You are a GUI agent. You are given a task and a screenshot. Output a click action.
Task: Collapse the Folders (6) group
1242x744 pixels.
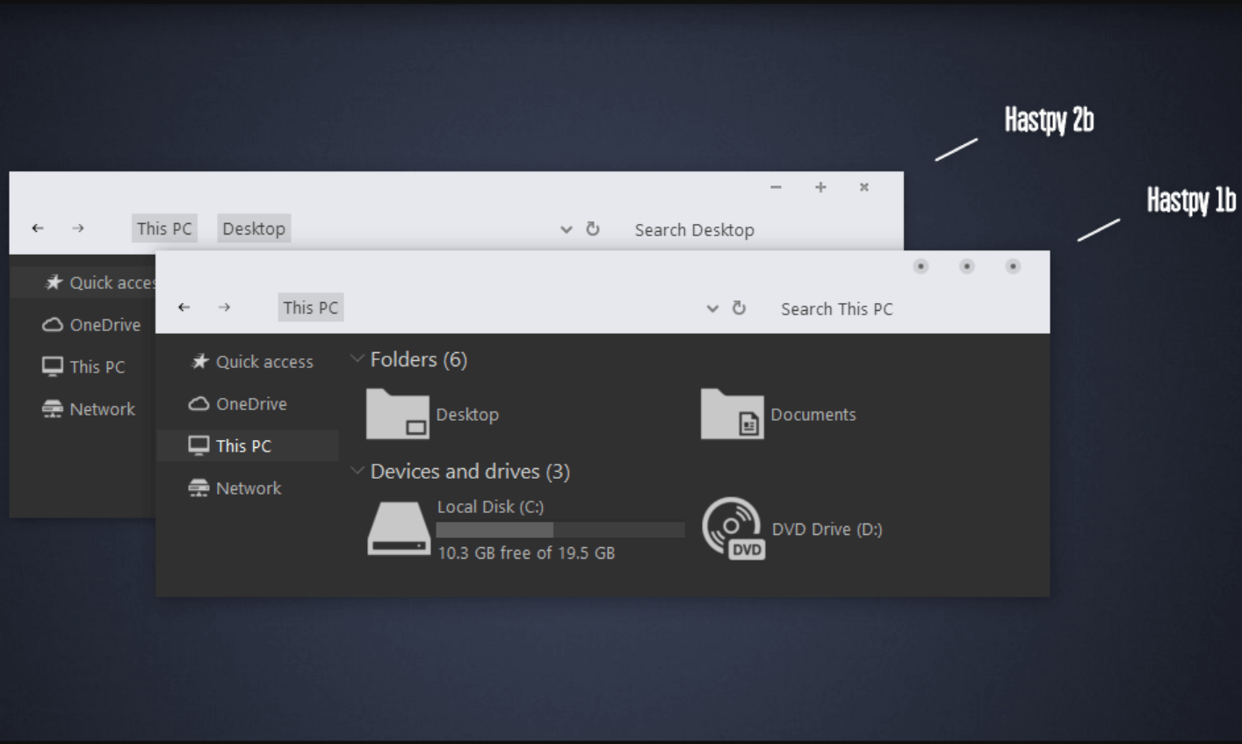coord(357,358)
